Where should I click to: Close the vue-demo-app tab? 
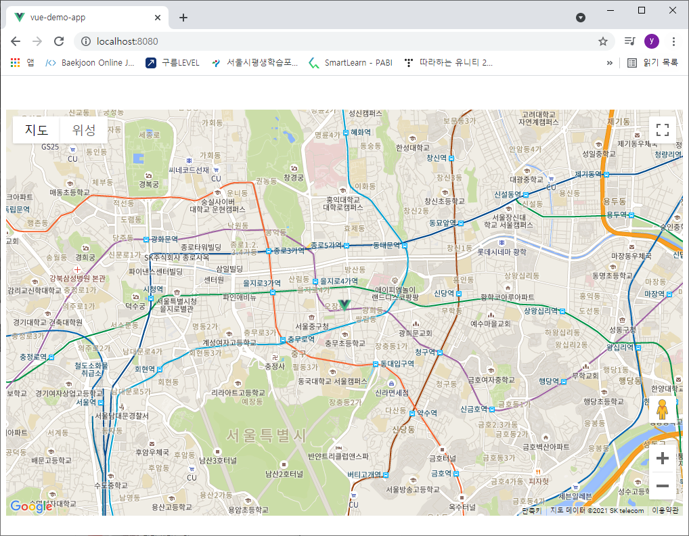(x=158, y=18)
